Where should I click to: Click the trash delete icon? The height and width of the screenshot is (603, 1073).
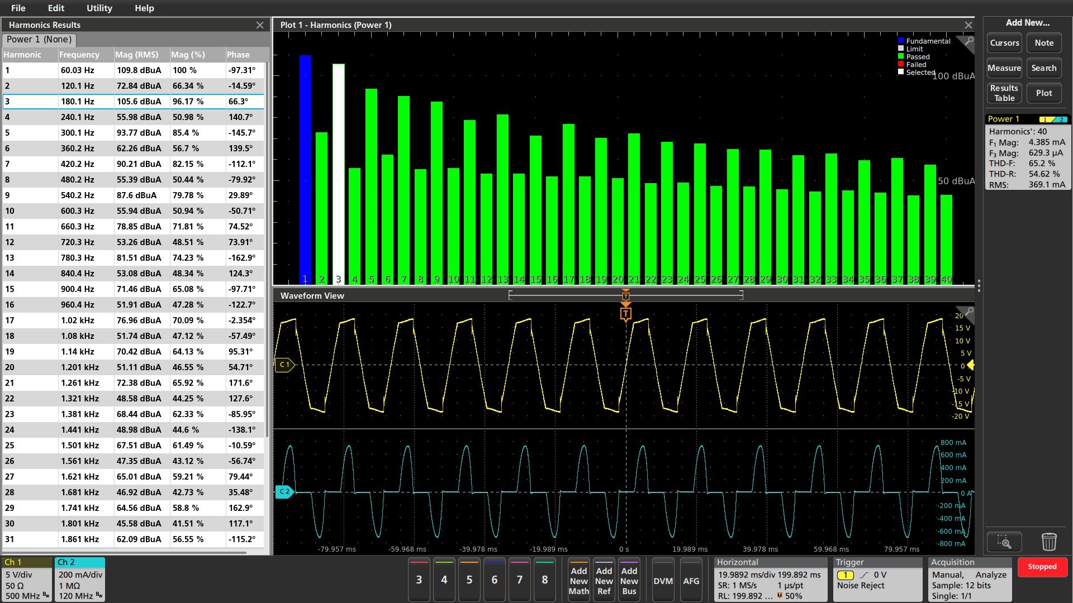coord(1049,542)
